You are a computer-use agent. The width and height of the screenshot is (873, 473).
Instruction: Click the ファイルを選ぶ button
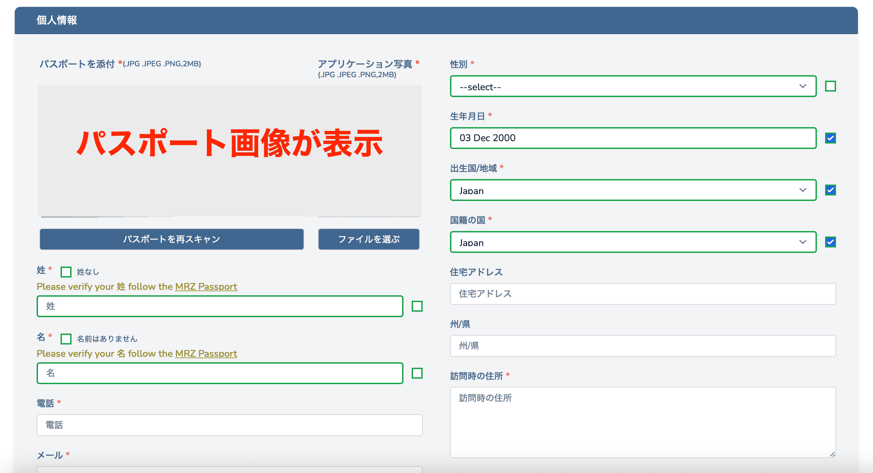[369, 239]
